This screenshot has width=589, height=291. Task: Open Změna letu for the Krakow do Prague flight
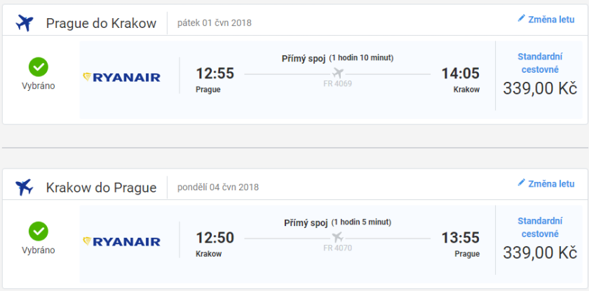[551, 183]
